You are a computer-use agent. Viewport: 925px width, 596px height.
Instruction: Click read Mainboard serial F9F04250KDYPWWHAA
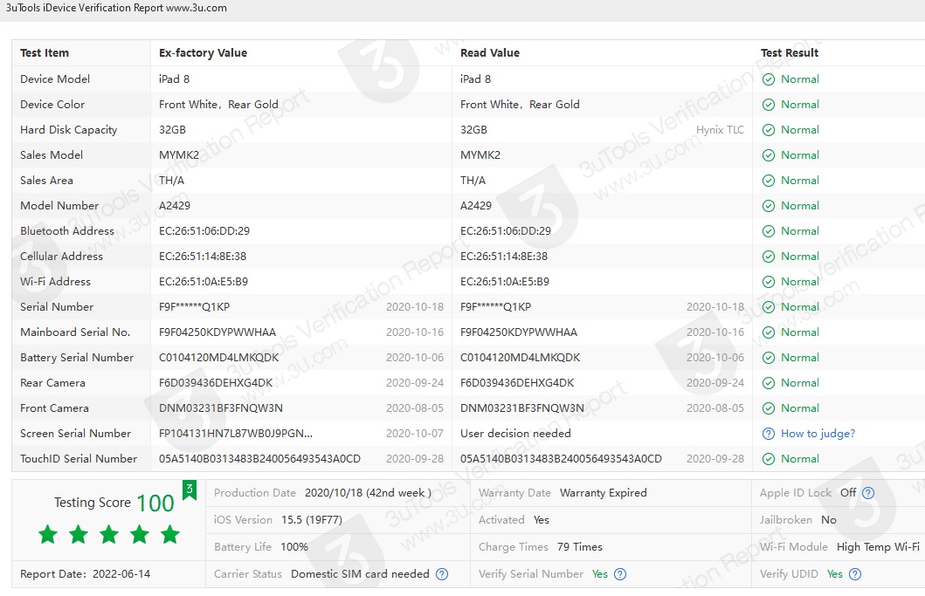[519, 332]
